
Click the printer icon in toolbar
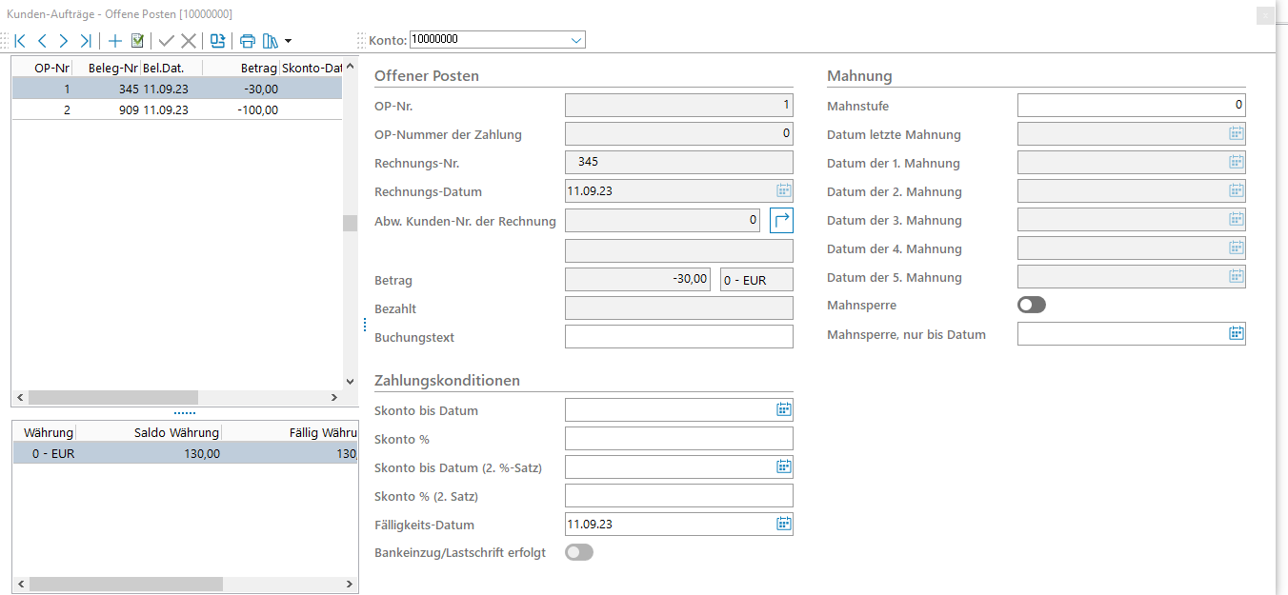[248, 41]
